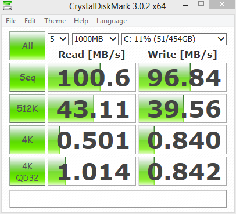Click the Write [MB/s] column header
The image size is (236, 214).
coord(183,55)
